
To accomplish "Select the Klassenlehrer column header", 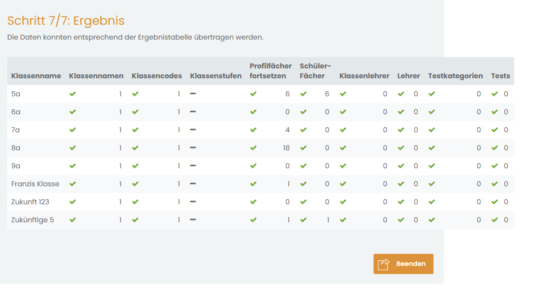I will [365, 76].
